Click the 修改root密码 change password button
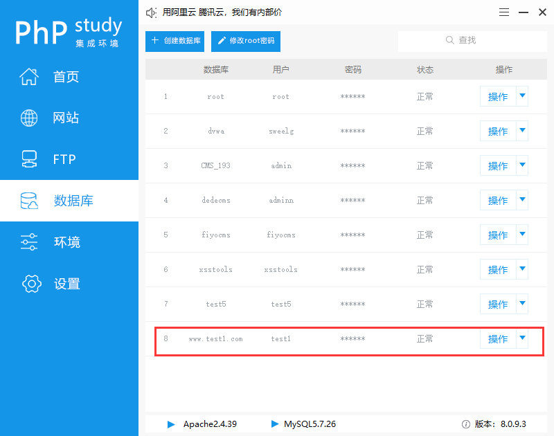The image size is (554, 436). [246, 41]
